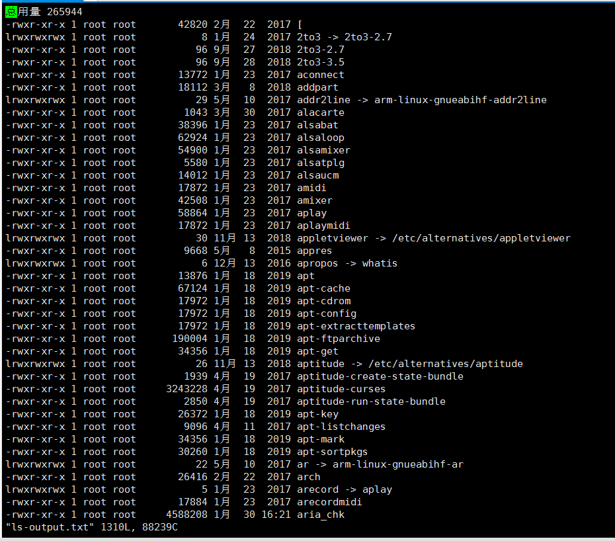Click the aria_chk filename
The width and height of the screenshot is (615, 541).
[321, 515]
